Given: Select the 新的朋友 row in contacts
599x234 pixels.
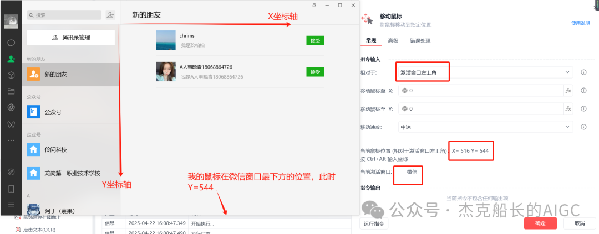Looking at the screenshot, I should [71, 74].
